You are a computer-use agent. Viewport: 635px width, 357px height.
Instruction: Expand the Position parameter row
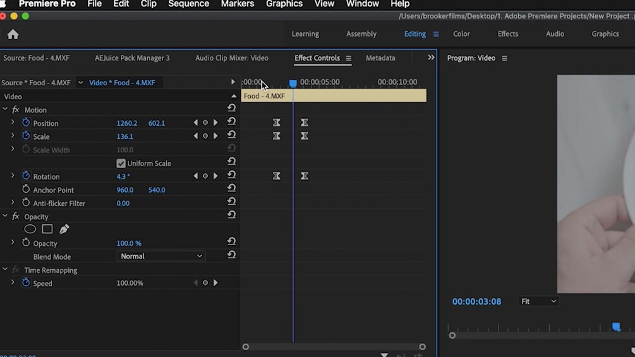[x=13, y=122]
